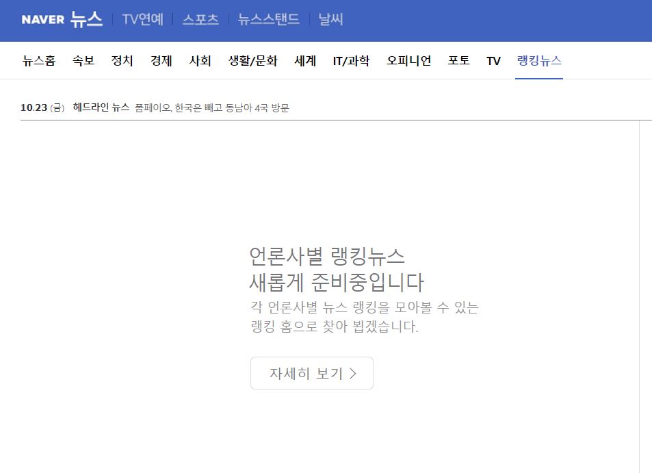
Task: Switch to the 속보 tab
Action: coord(83,61)
